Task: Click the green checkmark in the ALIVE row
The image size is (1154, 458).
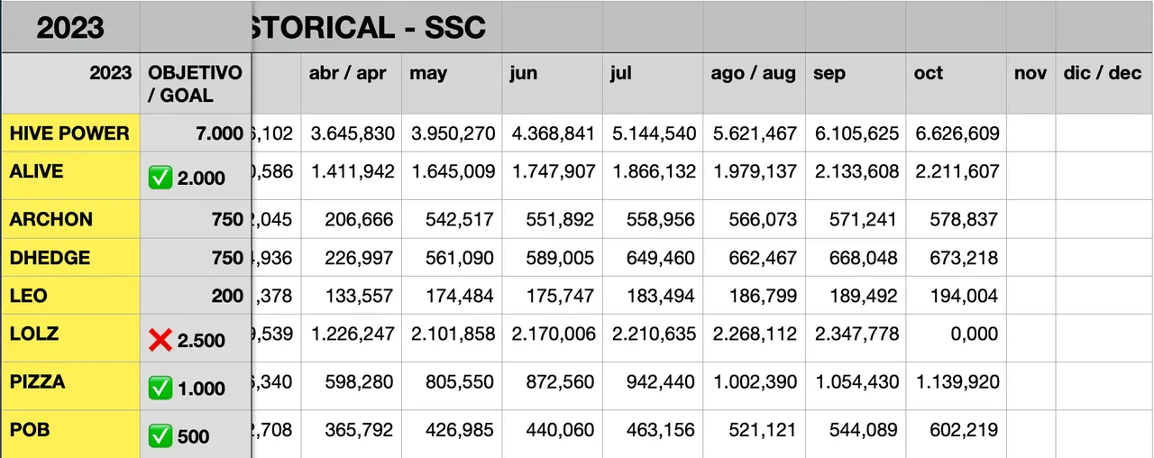Action: 160,178
